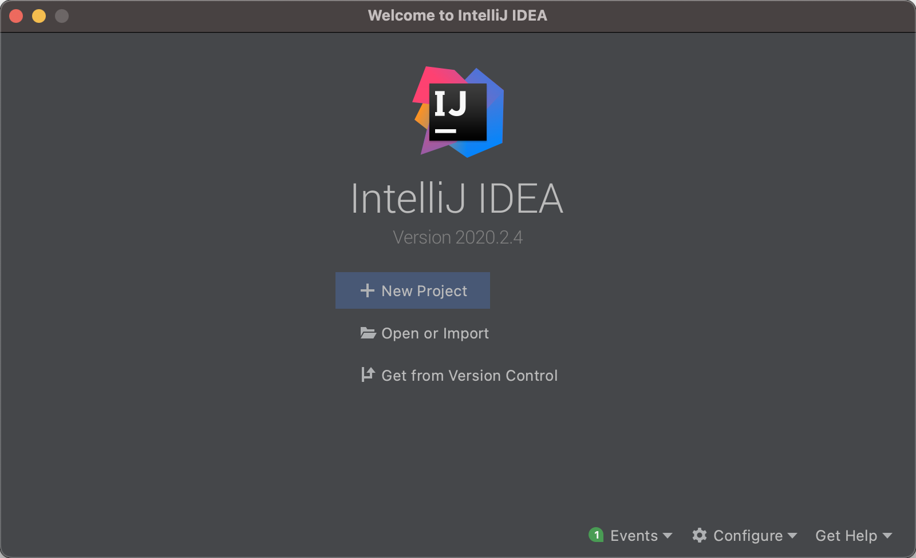Click the Welcome to IntelliJ IDEA title bar
This screenshot has width=916, height=558.
(457, 15)
